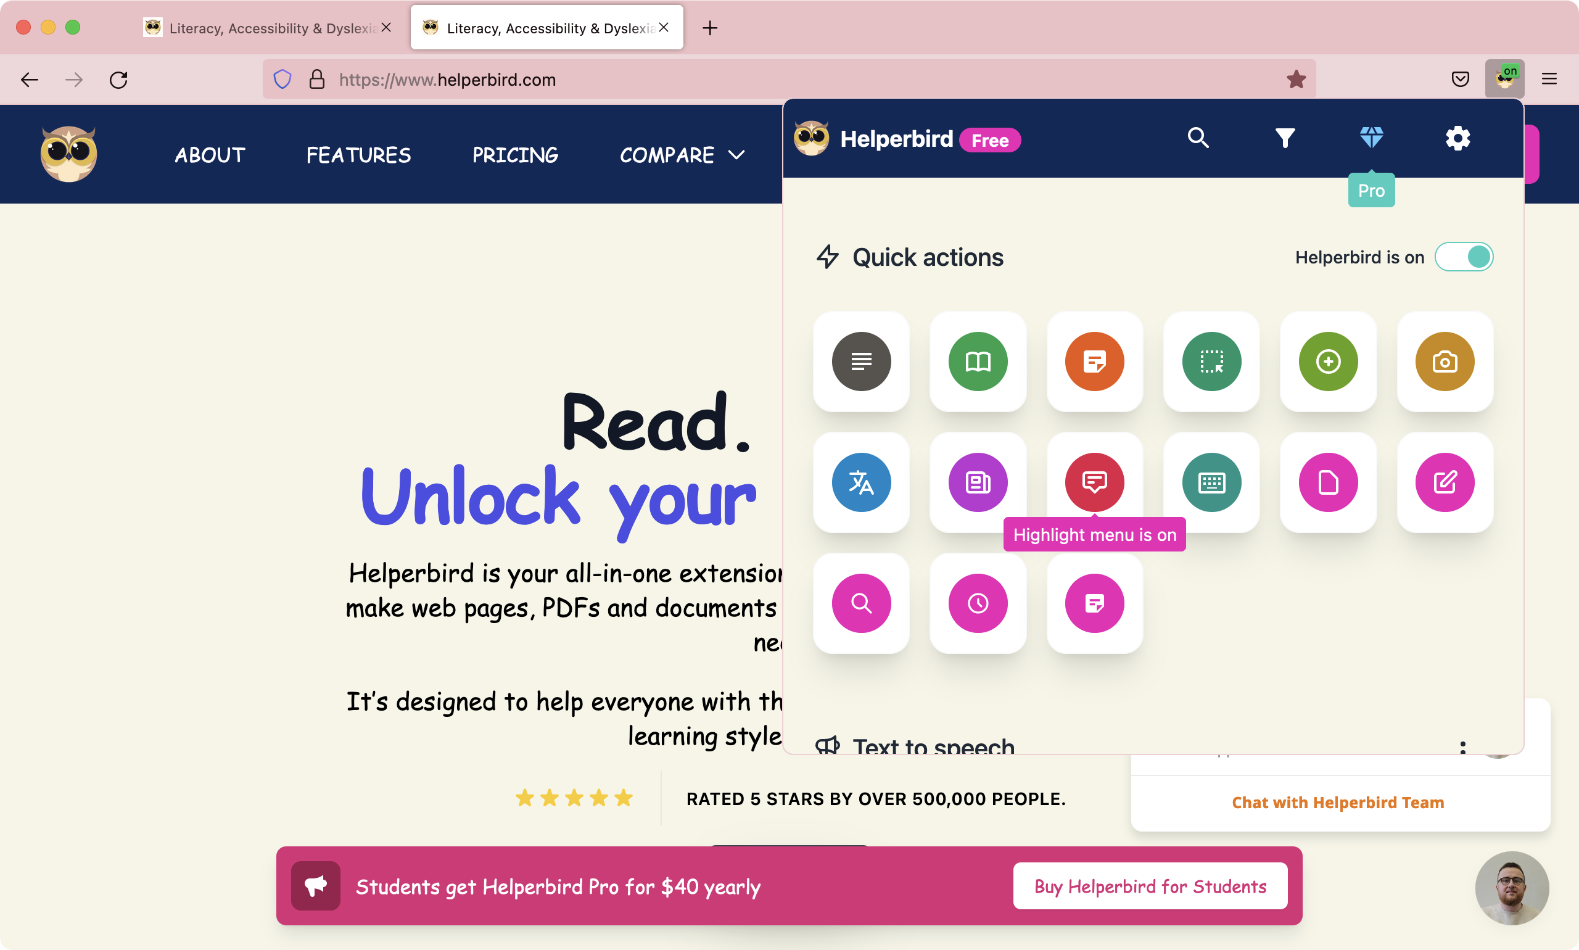Switch to the first Literacy, Accessibility tab
Viewport: 1579px width, 950px height.
point(268,28)
